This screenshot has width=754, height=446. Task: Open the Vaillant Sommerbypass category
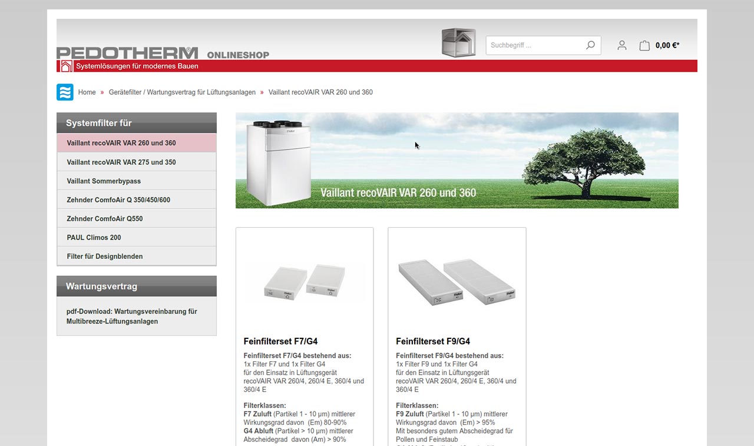point(137,181)
